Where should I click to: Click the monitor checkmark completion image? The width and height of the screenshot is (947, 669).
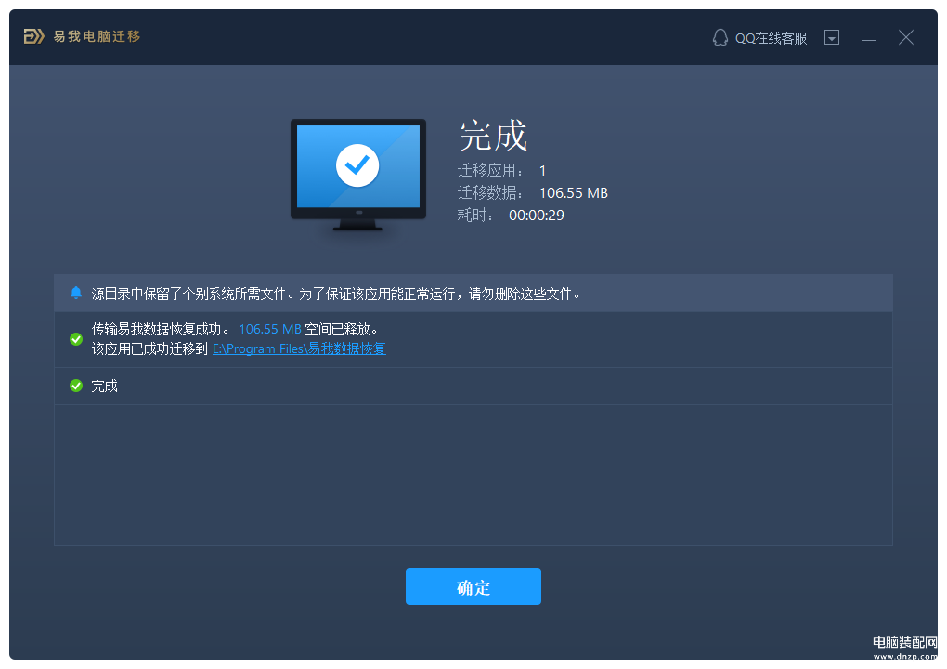tap(358, 176)
